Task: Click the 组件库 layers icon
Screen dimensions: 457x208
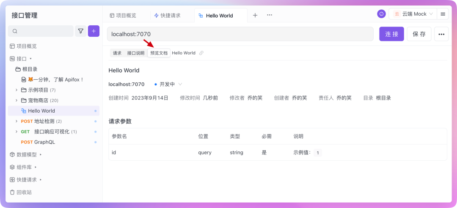Action: pos(12,167)
